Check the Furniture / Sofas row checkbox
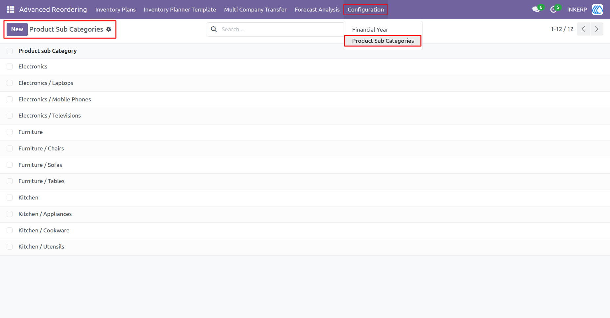Screen dimensions: 610x318 pos(10,165)
